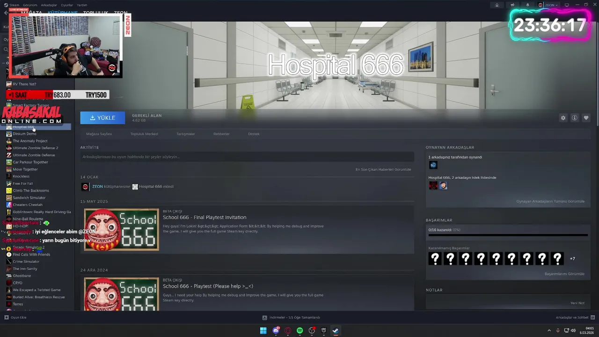Open Mağaza Sayfası tab
Image resolution: width=599 pixels, height=337 pixels.
point(99,134)
